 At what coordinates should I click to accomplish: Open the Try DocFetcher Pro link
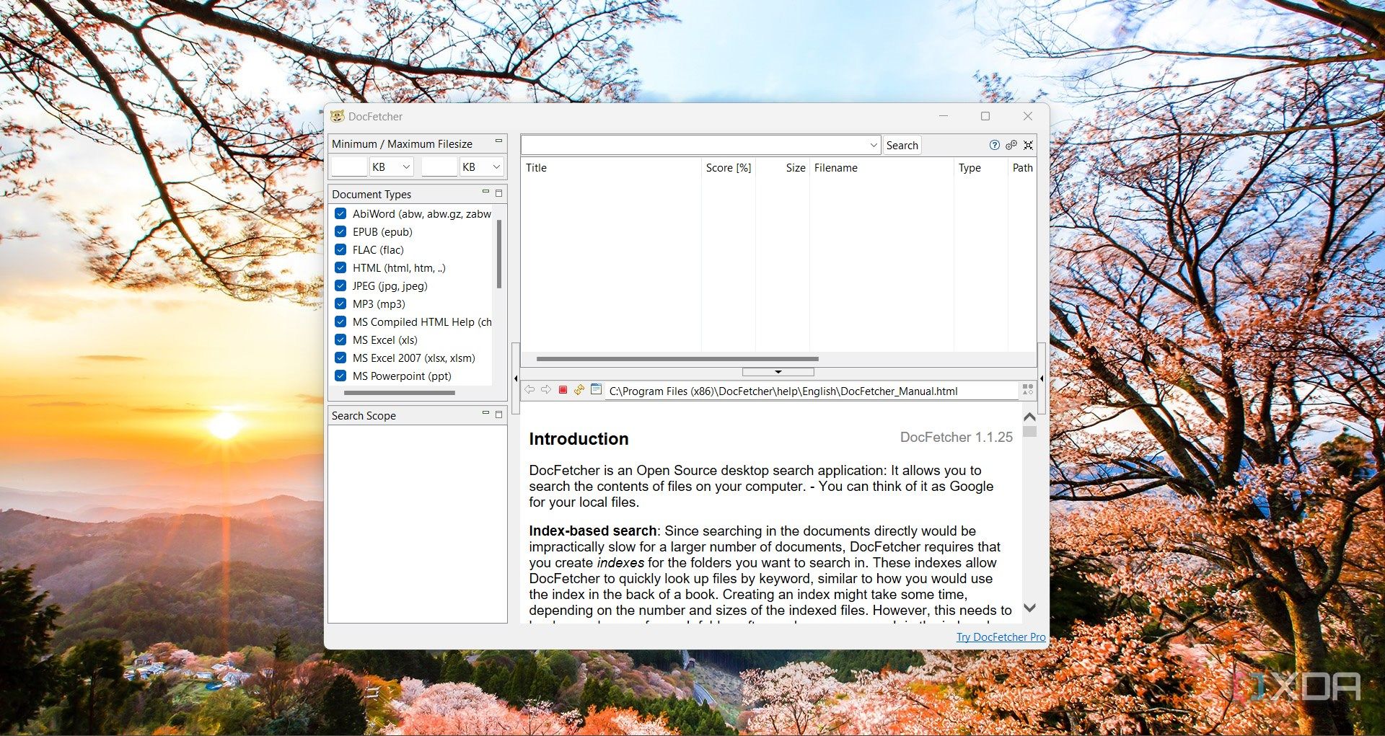(x=1001, y=637)
